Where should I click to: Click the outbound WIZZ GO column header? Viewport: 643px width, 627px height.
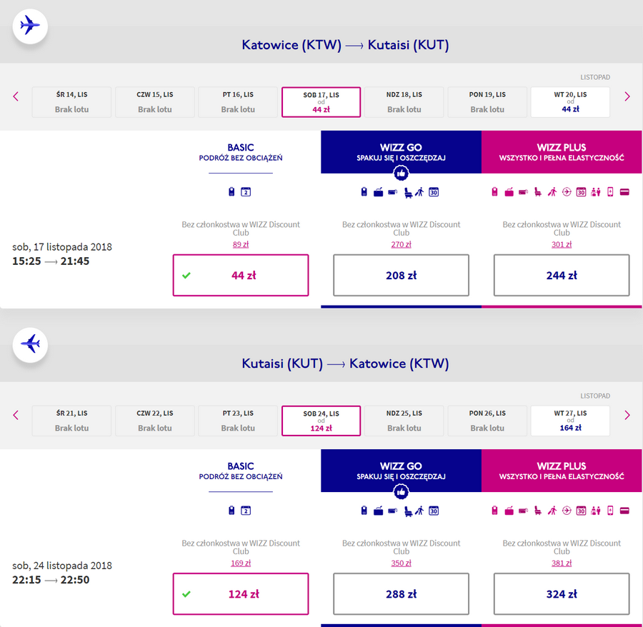(x=401, y=152)
